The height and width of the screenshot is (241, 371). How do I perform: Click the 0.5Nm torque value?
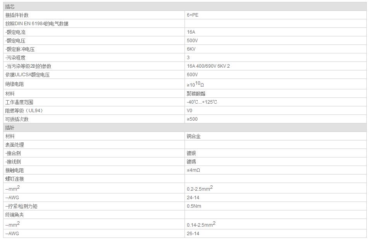pos(194,206)
